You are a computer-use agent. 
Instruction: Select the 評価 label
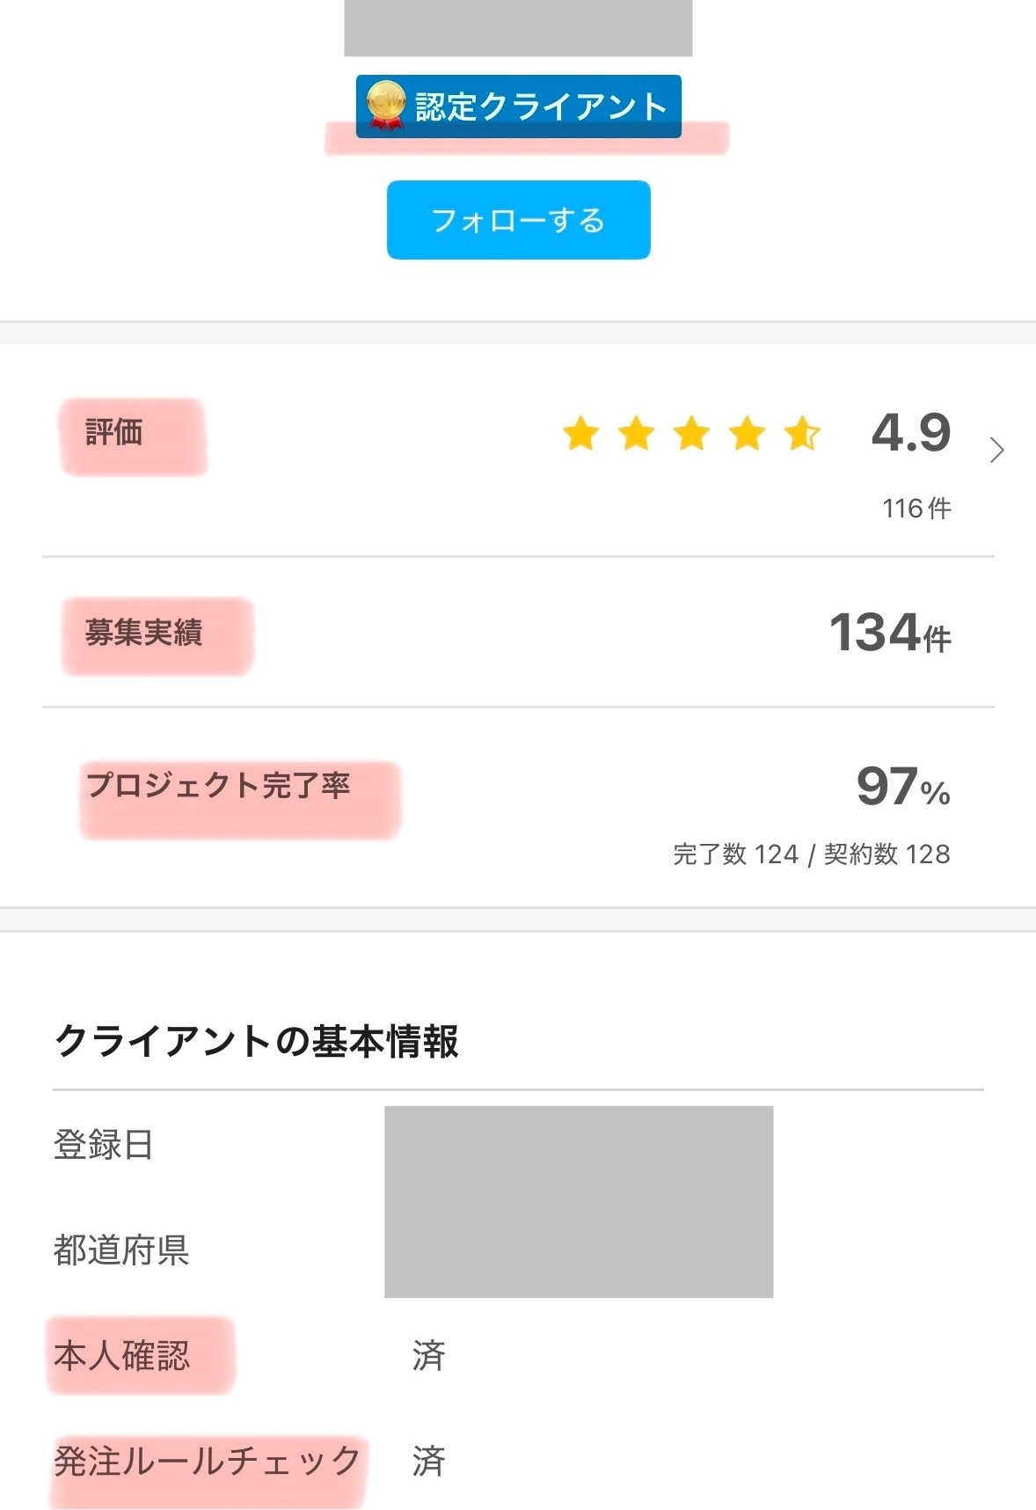click(x=114, y=432)
